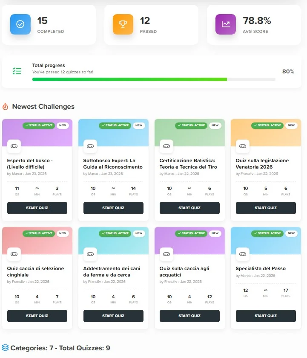The image size is (307, 358).
Task: Click the goggles icon on Esperto del bosco card
Action: [x=13, y=146]
